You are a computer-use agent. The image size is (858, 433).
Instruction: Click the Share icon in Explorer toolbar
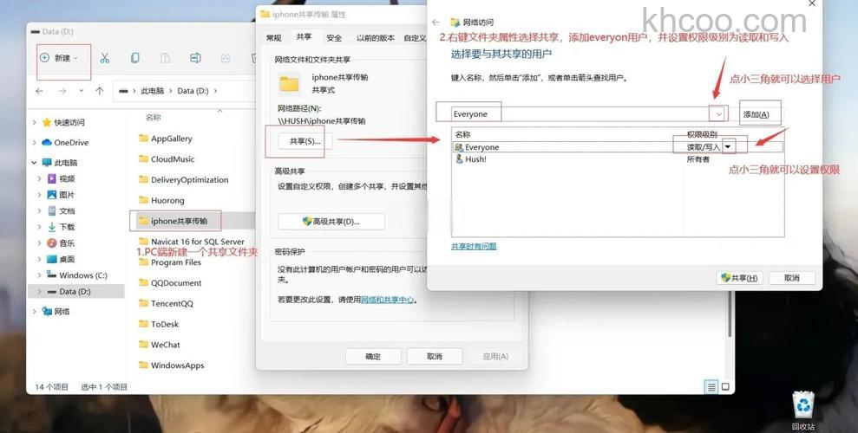click(226, 58)
